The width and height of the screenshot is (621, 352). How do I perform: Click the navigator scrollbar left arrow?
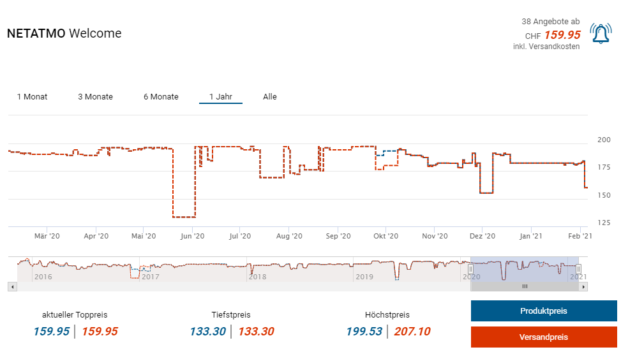pyautogui.click(x=11, y=287)
